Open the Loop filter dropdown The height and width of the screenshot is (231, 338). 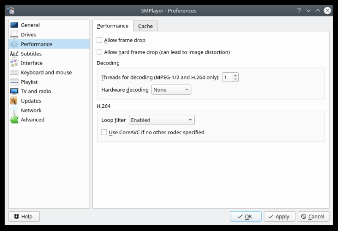click(x=162, y=120)
